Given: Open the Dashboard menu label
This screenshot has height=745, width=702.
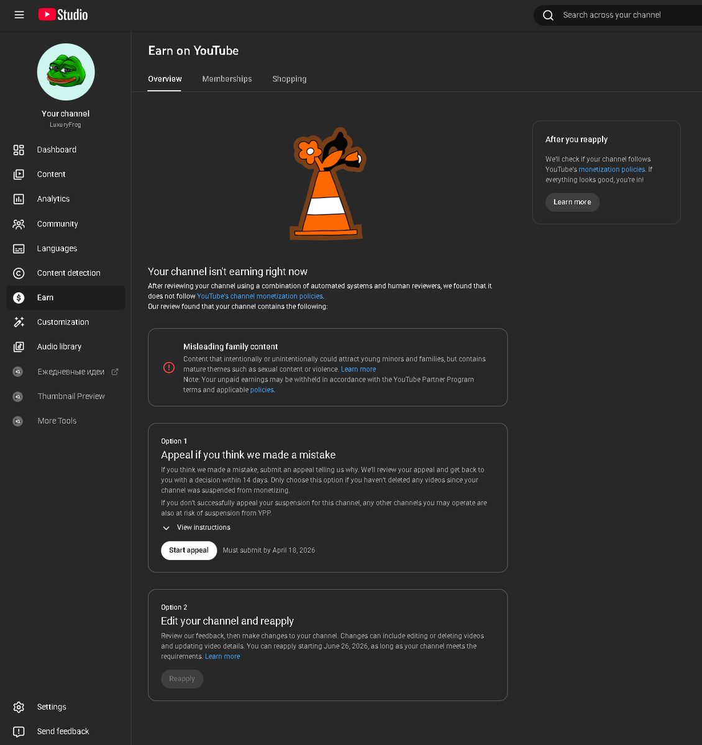Looking at the screenshot, I should click(x=57, y=150).
